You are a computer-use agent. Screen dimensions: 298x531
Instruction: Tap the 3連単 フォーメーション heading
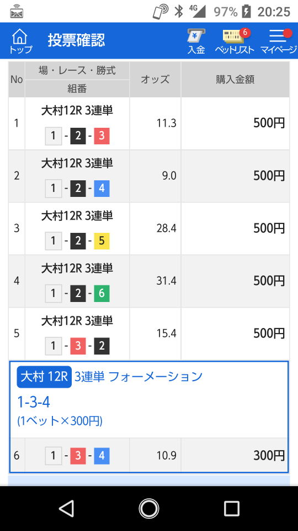click(x=138, y=377)
